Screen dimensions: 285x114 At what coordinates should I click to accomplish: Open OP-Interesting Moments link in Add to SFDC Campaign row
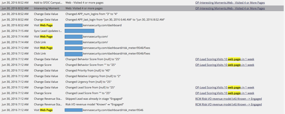click(230, 3)
